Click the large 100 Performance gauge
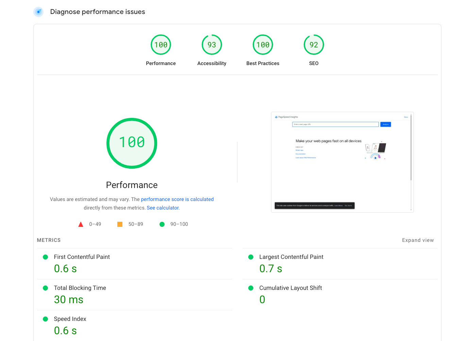The image size is (471, 341). [132, 143]
